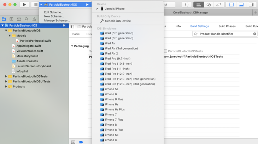This screenshot has width=258, height=144.
Task: Choose iPhone 8 Plus simulator
Action: [128, 130]
